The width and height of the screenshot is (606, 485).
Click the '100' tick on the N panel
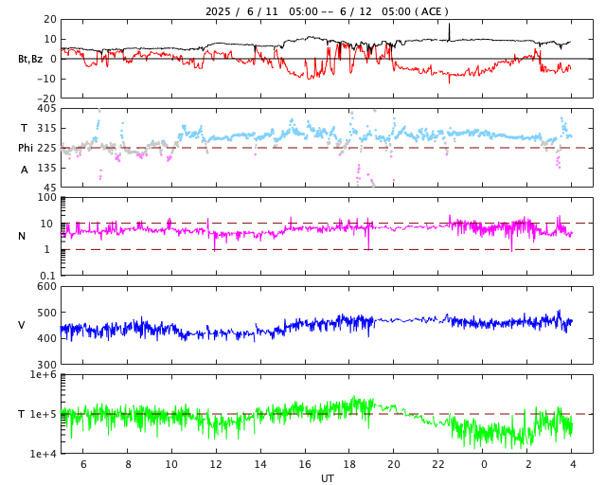pos(46,197)
